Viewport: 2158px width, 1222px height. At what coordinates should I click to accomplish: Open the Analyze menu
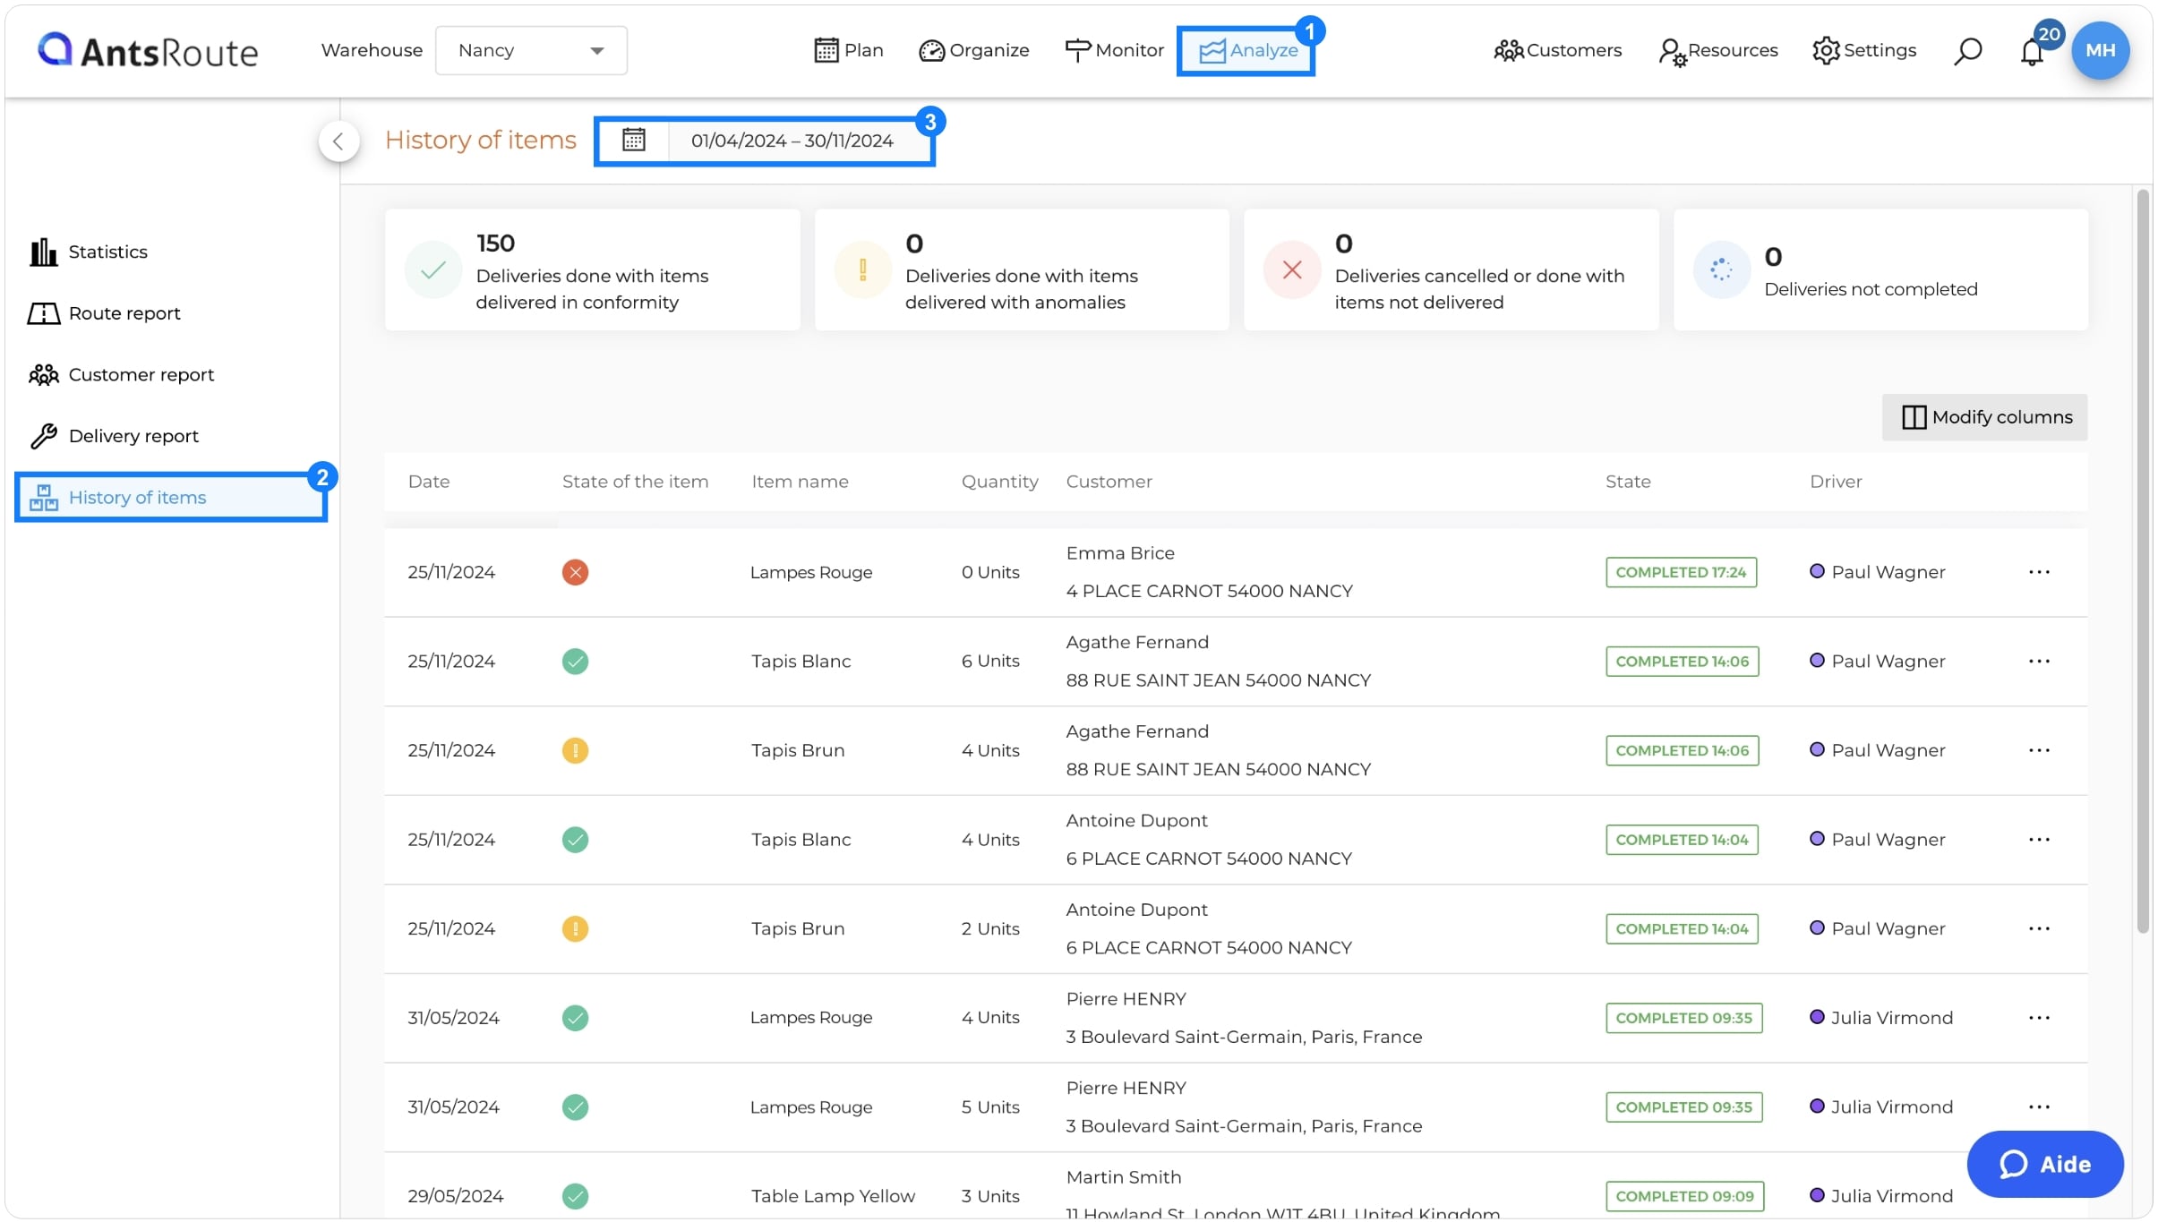[1246, 51]
